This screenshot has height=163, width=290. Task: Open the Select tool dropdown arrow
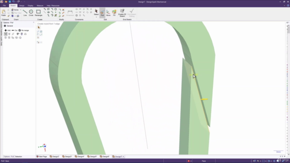point(96,17)
